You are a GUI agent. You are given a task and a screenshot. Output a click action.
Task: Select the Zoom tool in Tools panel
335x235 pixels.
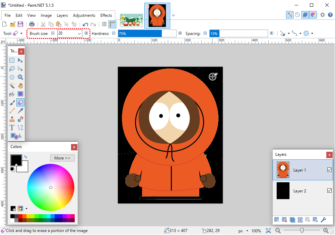click(20, 77)
